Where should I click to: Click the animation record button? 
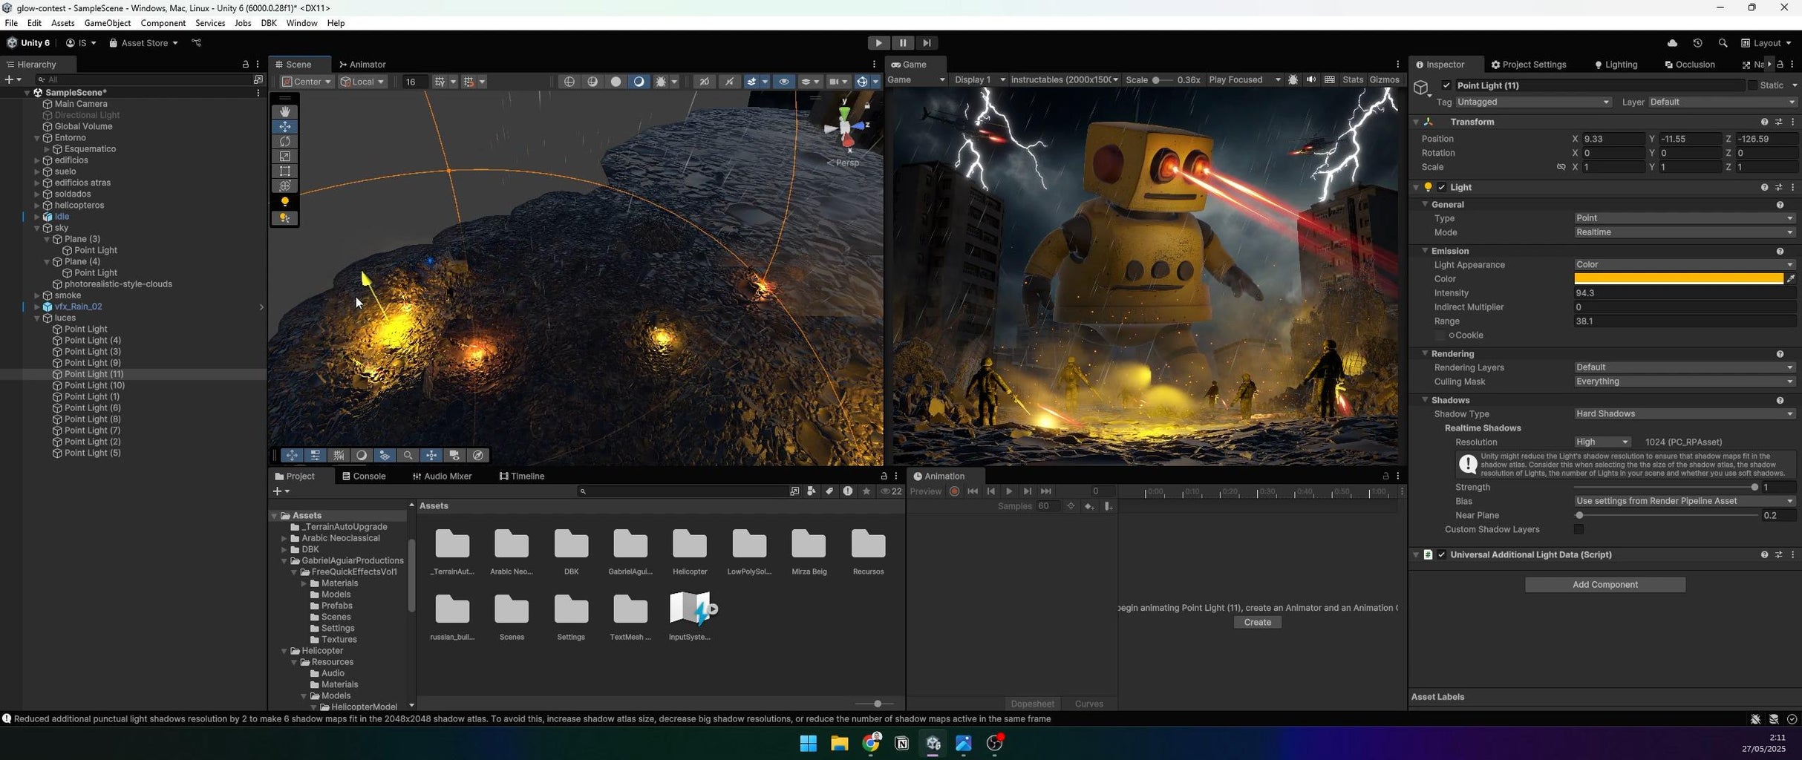pos(955,491)
